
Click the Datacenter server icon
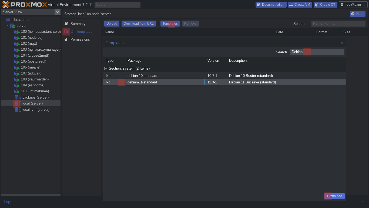[x=8, y=19]
